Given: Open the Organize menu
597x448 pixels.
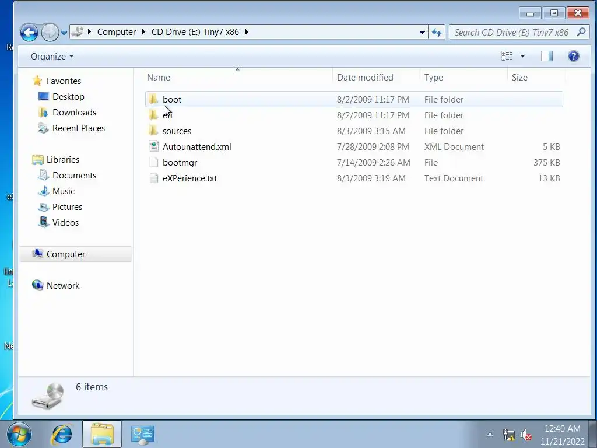Looking at the screenshot, I should click(52, 57).
